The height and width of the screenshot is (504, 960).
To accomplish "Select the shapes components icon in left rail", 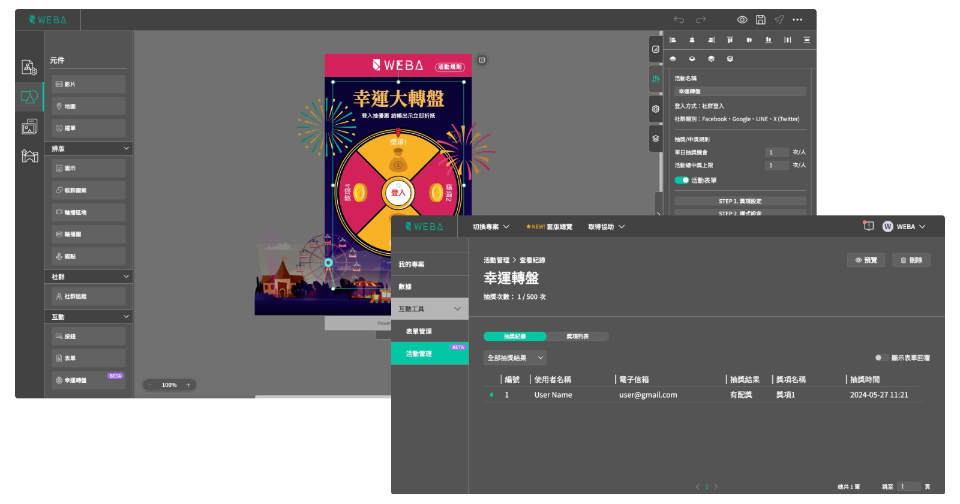I will 29,97.
